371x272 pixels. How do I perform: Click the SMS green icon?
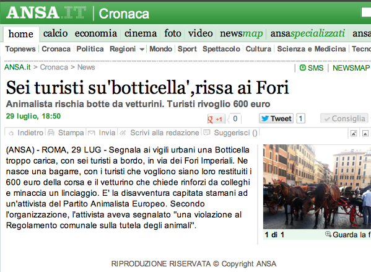tap(302, 68)
